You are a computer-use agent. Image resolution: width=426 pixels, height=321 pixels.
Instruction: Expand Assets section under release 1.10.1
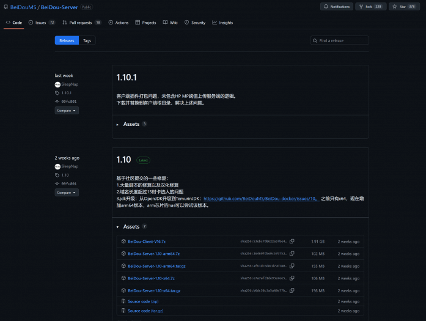pyautogui.click(x=131, y=124)
